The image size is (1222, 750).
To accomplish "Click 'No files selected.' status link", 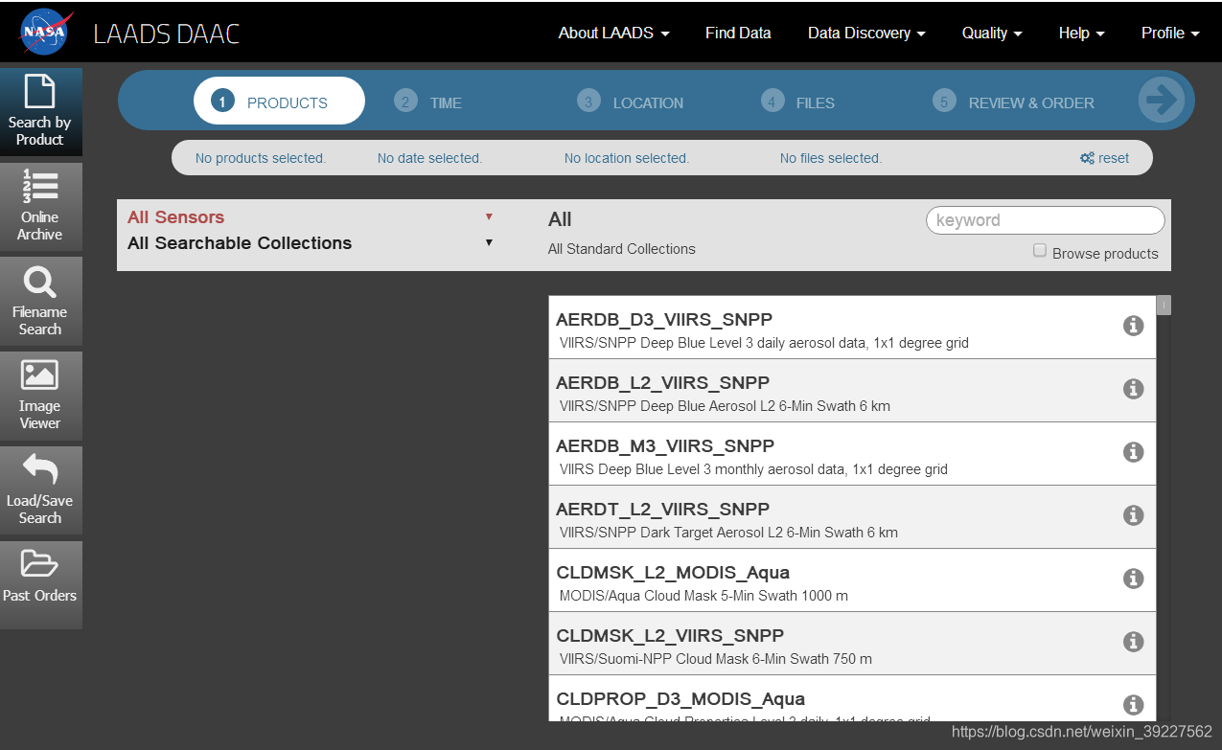I will pyautogui.click(x=831, y=158).
